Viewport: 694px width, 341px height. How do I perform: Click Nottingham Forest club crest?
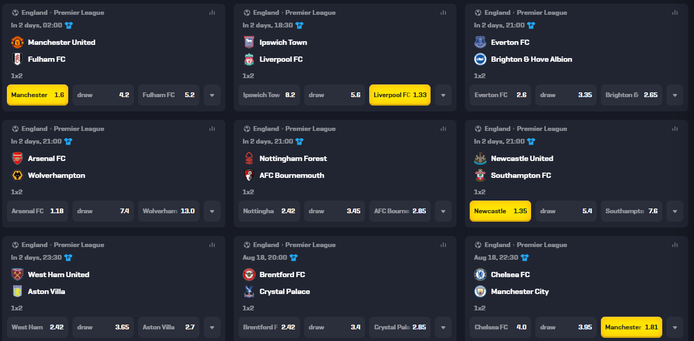(x=249, y=158)
